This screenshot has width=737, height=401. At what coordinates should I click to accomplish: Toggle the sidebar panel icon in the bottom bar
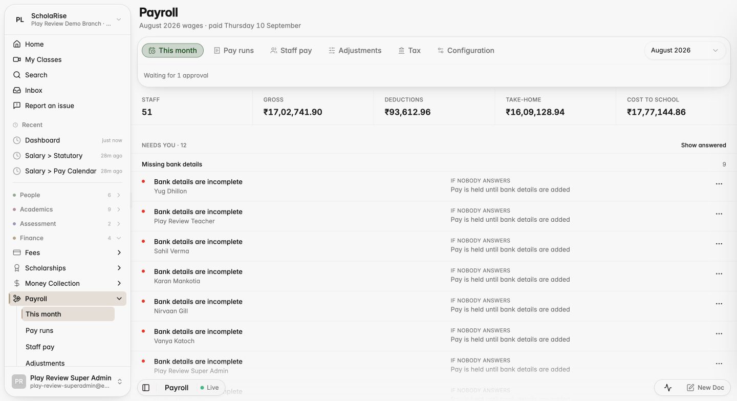[146, 388]
